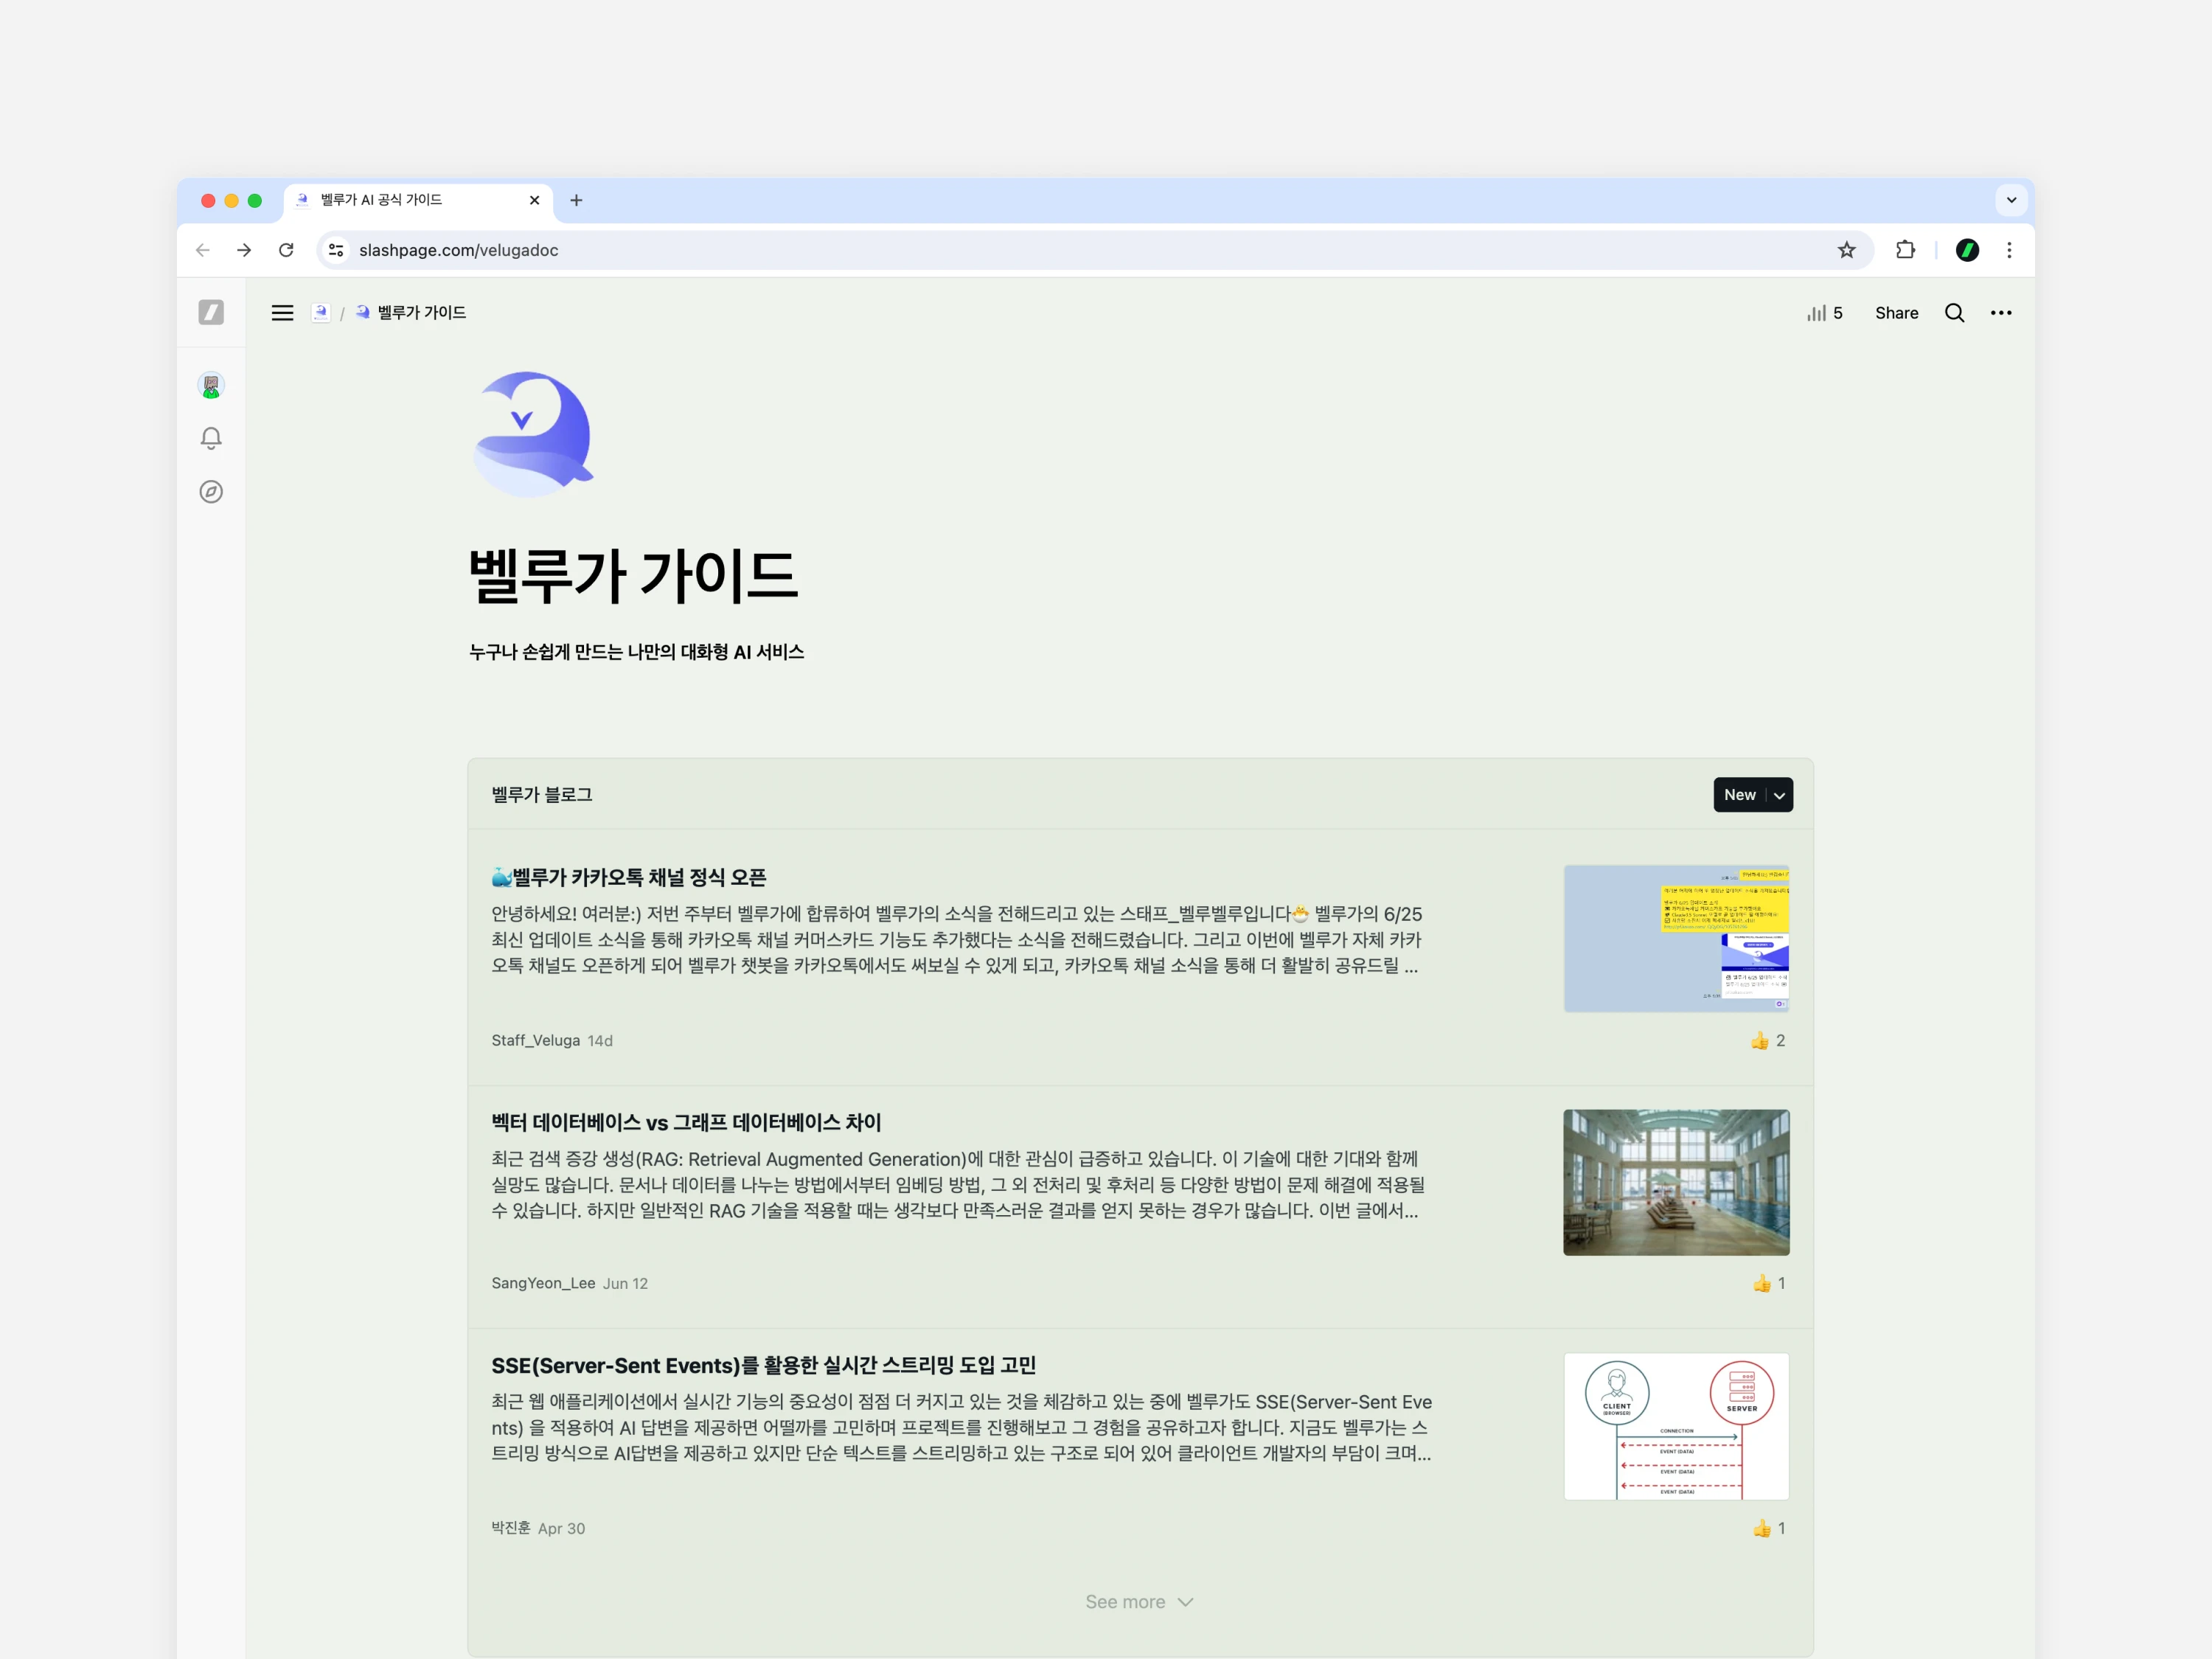This screenshot has height=1659, width=2212.
Task: Click the Apr 30 post date
Action: [x=561, y=1528]
